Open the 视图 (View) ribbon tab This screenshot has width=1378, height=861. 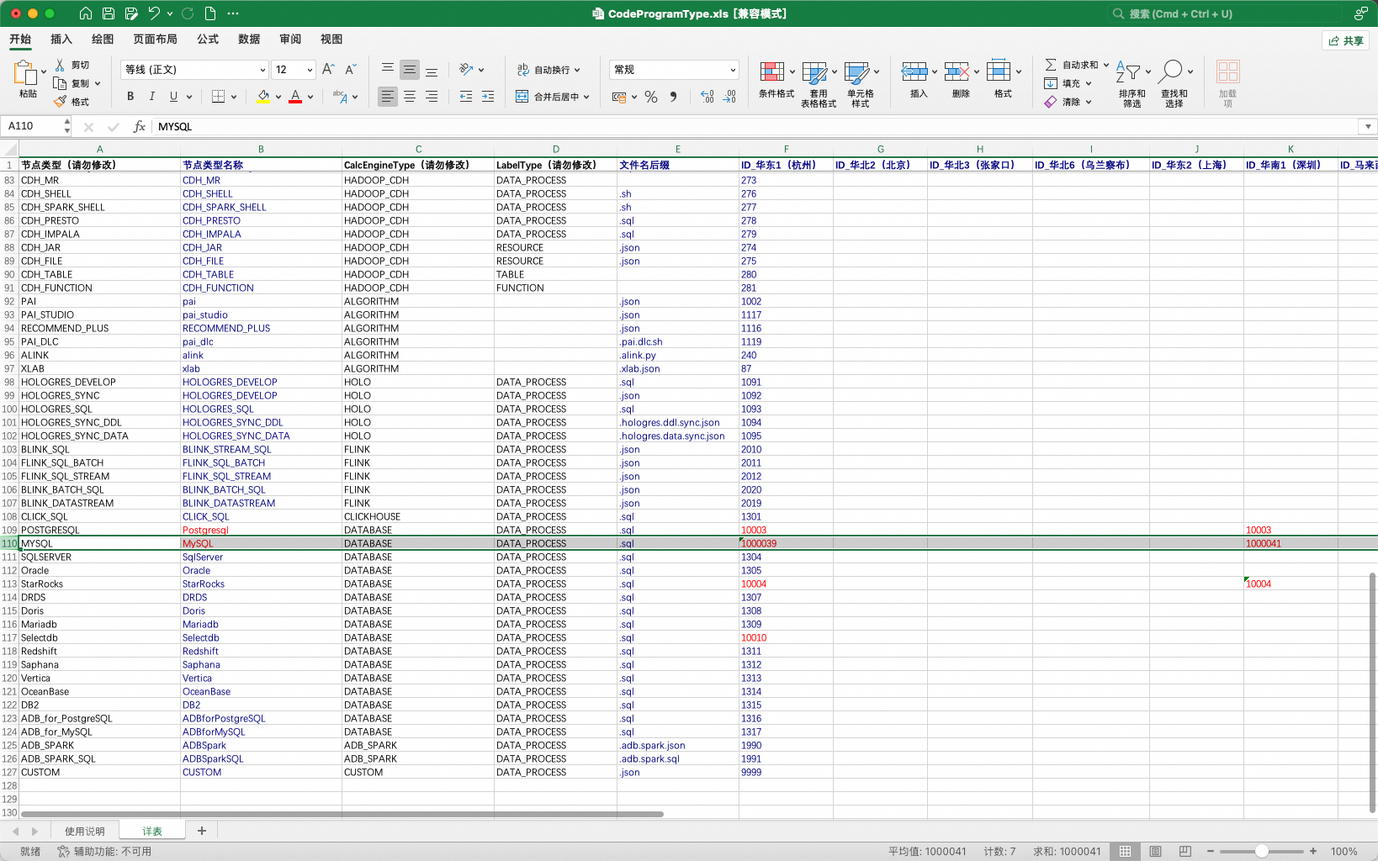331,40
